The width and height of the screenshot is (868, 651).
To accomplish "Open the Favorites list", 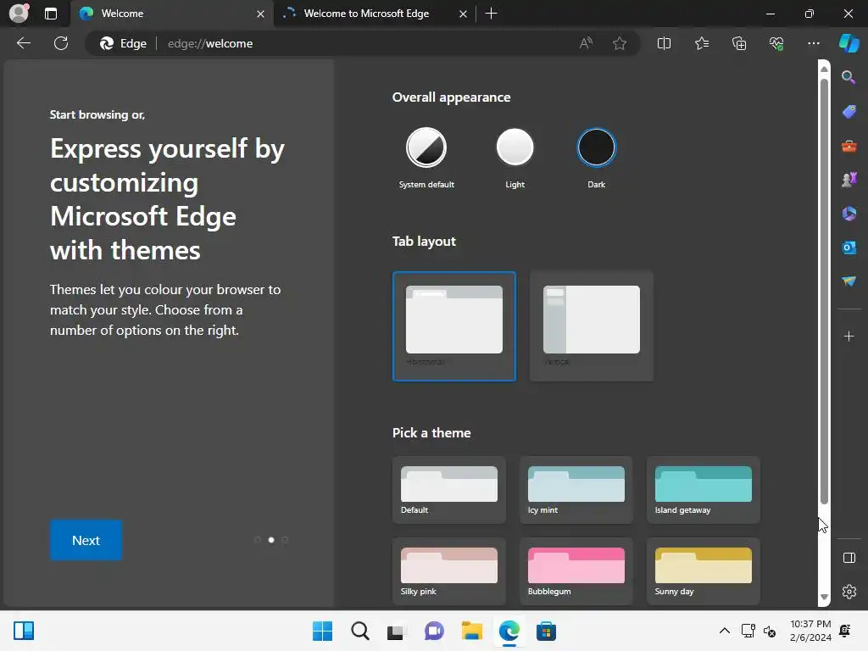I will click(x=701, y=43).
